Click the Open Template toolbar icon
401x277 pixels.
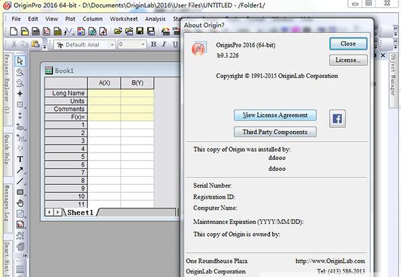pos(129,31)
